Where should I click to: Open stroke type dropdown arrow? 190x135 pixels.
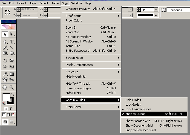point(156,15)
